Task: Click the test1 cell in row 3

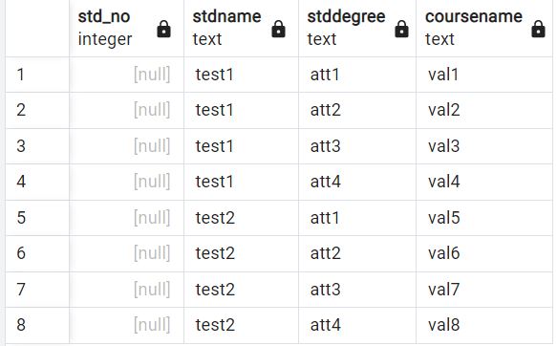Action: click(x=242, y=146)
